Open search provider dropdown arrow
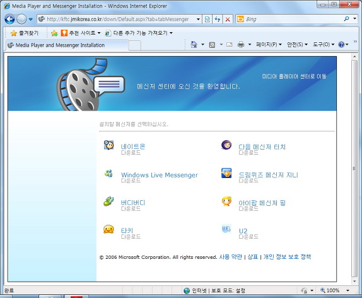Screen dimensions: 362x298 354,18
